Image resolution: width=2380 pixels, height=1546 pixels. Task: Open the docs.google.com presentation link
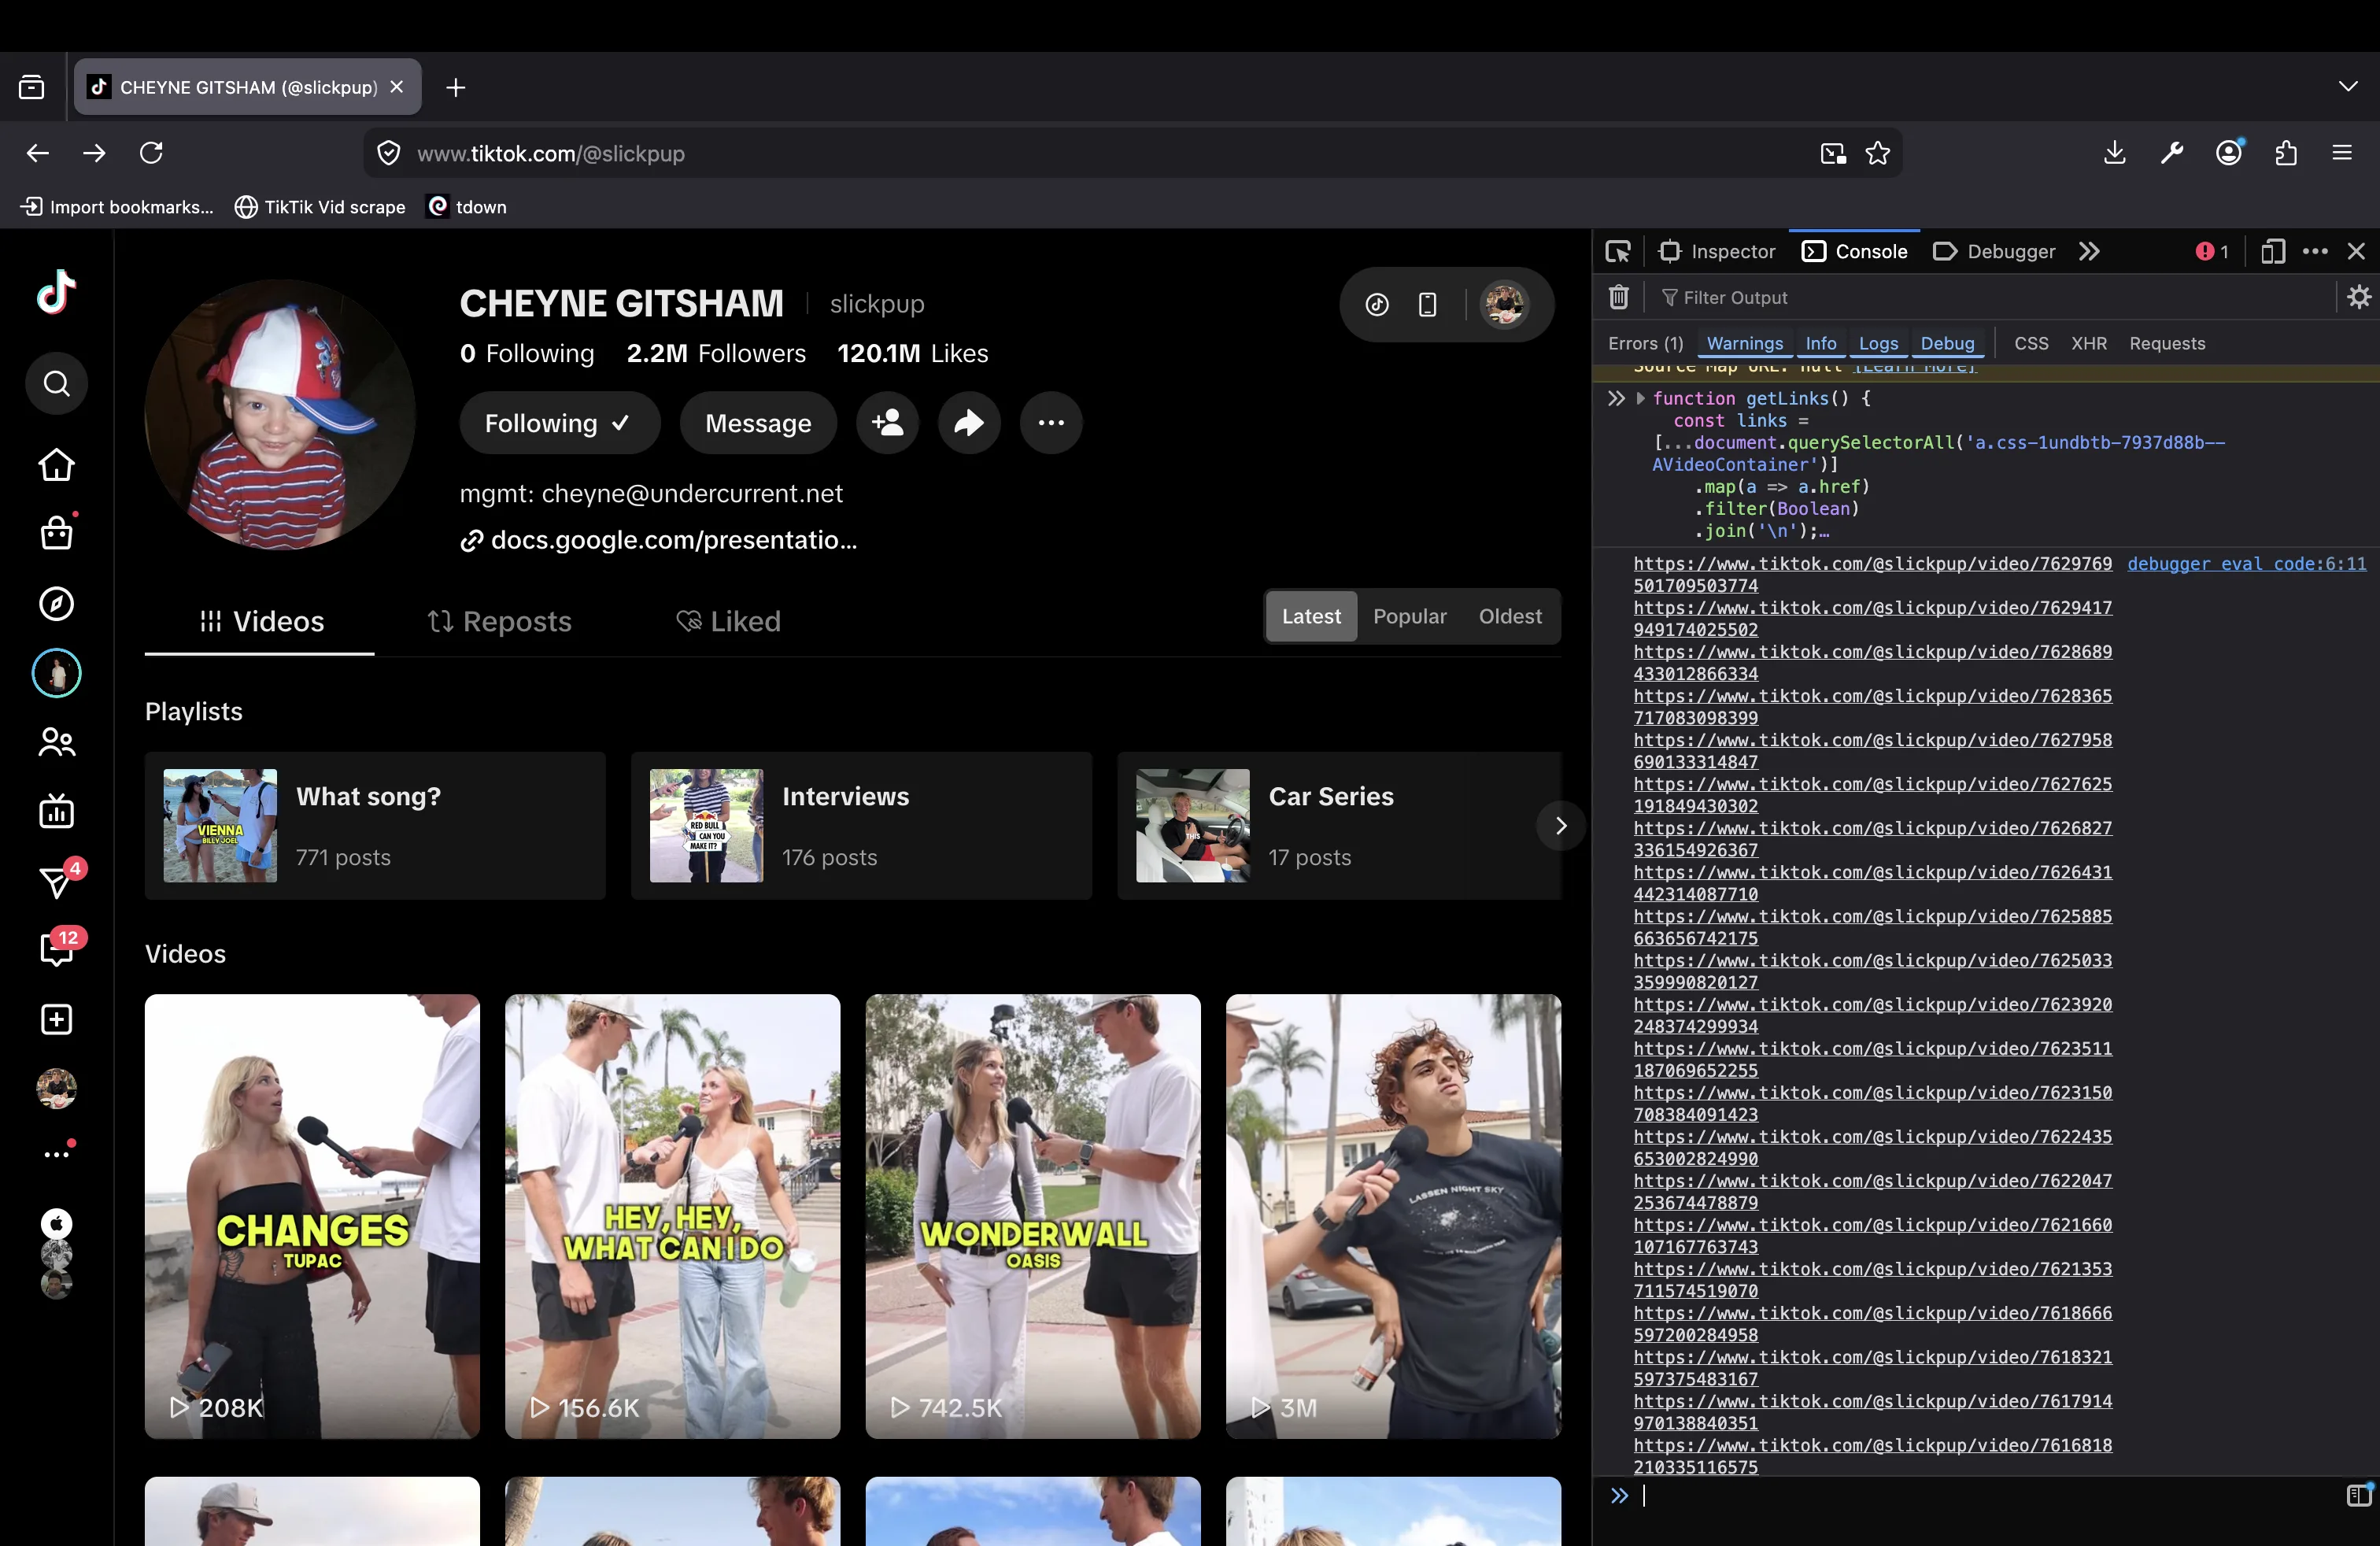pos(672,541)
